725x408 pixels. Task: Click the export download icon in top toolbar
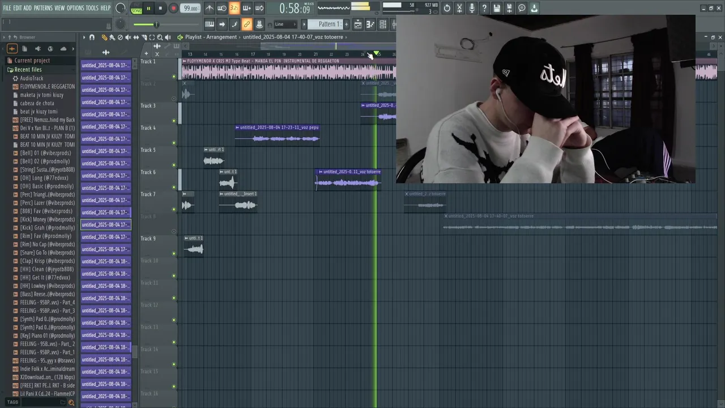pyautogui.click(x=534, y=8)
